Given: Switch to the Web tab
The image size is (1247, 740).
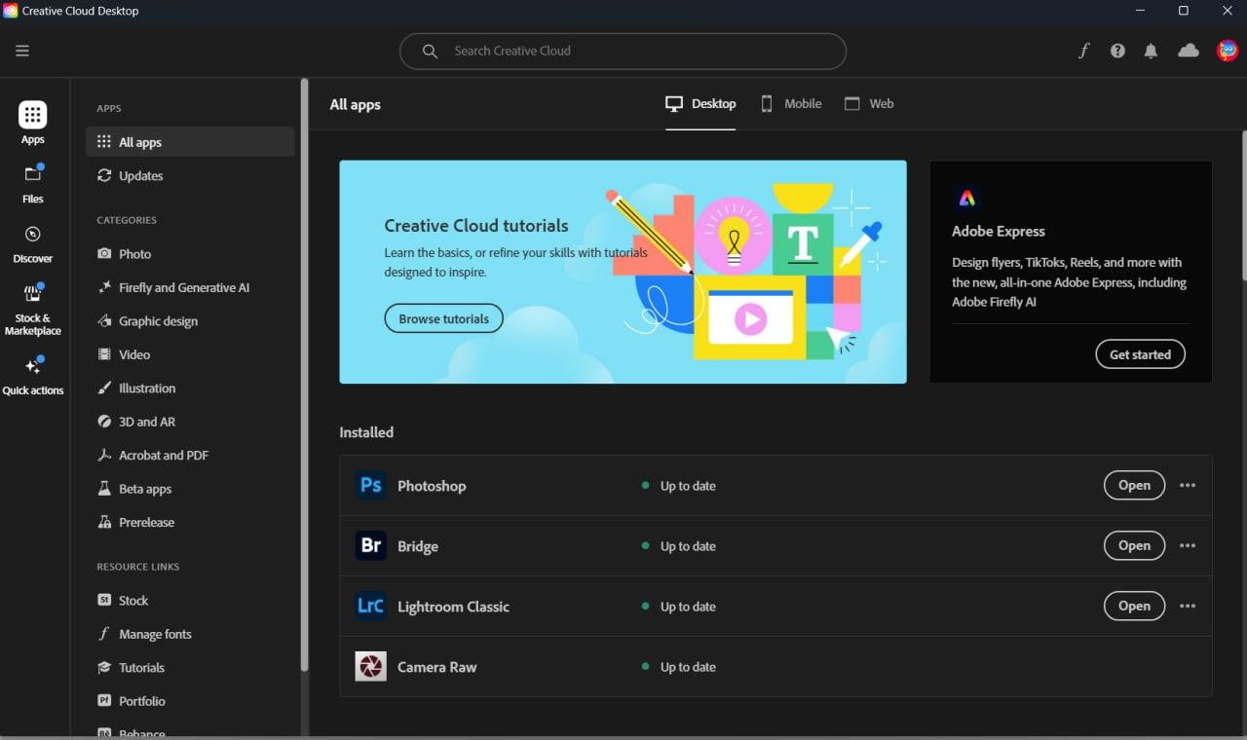Looking at the screenshot, I should (869, 104).
